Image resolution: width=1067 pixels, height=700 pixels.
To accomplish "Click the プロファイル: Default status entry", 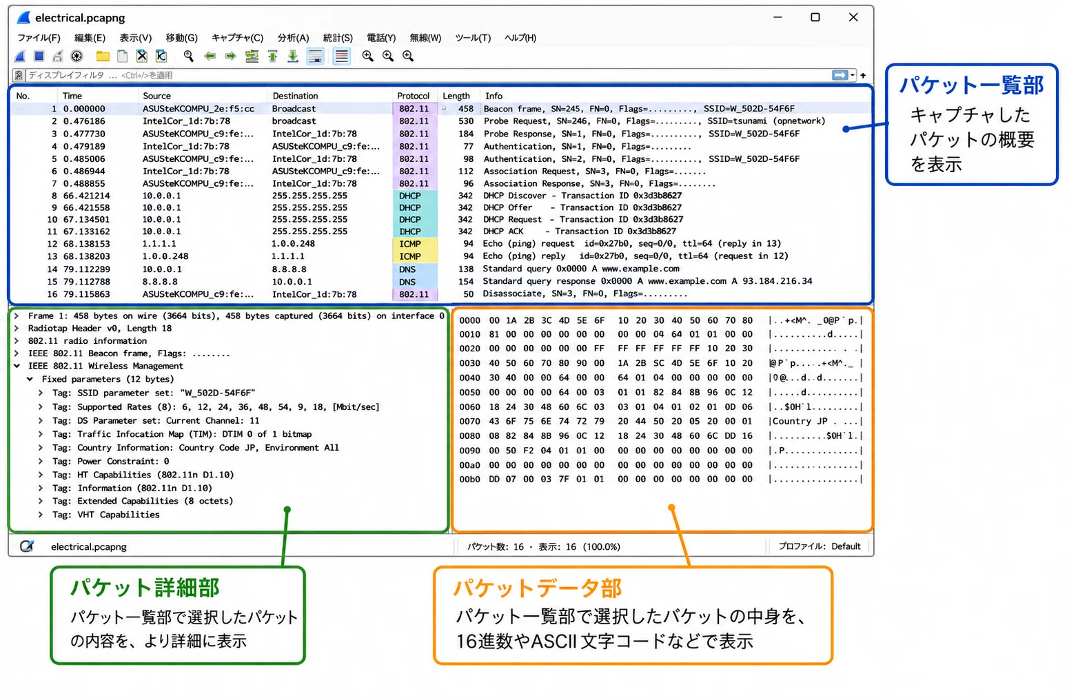I will pyautogui.click(x=820, y=546).
